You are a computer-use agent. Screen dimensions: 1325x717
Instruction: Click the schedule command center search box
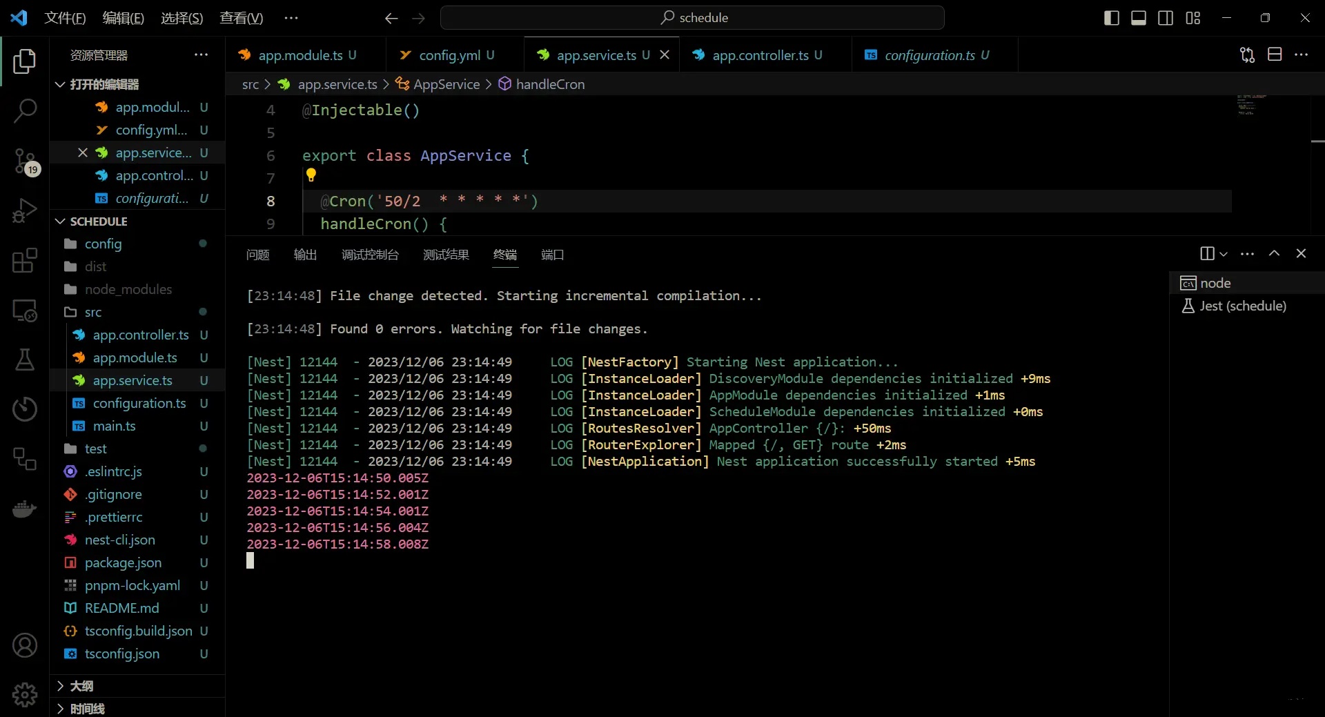pos(692,18)
